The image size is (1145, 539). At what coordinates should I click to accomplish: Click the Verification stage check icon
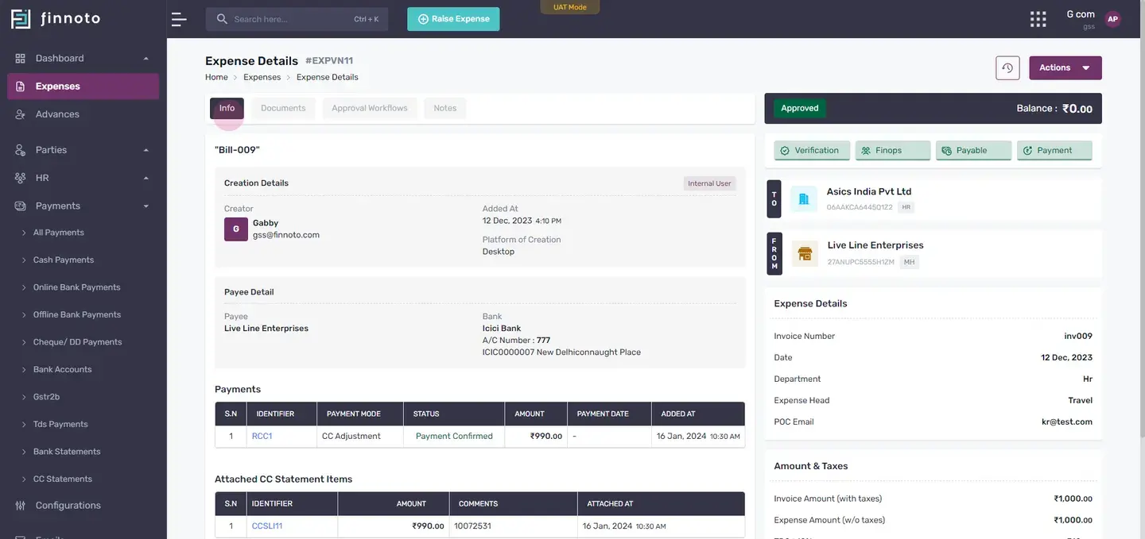pyautogui.click(x=785, y=151)
